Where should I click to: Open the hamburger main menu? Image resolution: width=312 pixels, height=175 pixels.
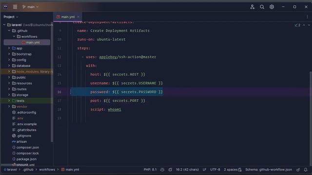15,7
